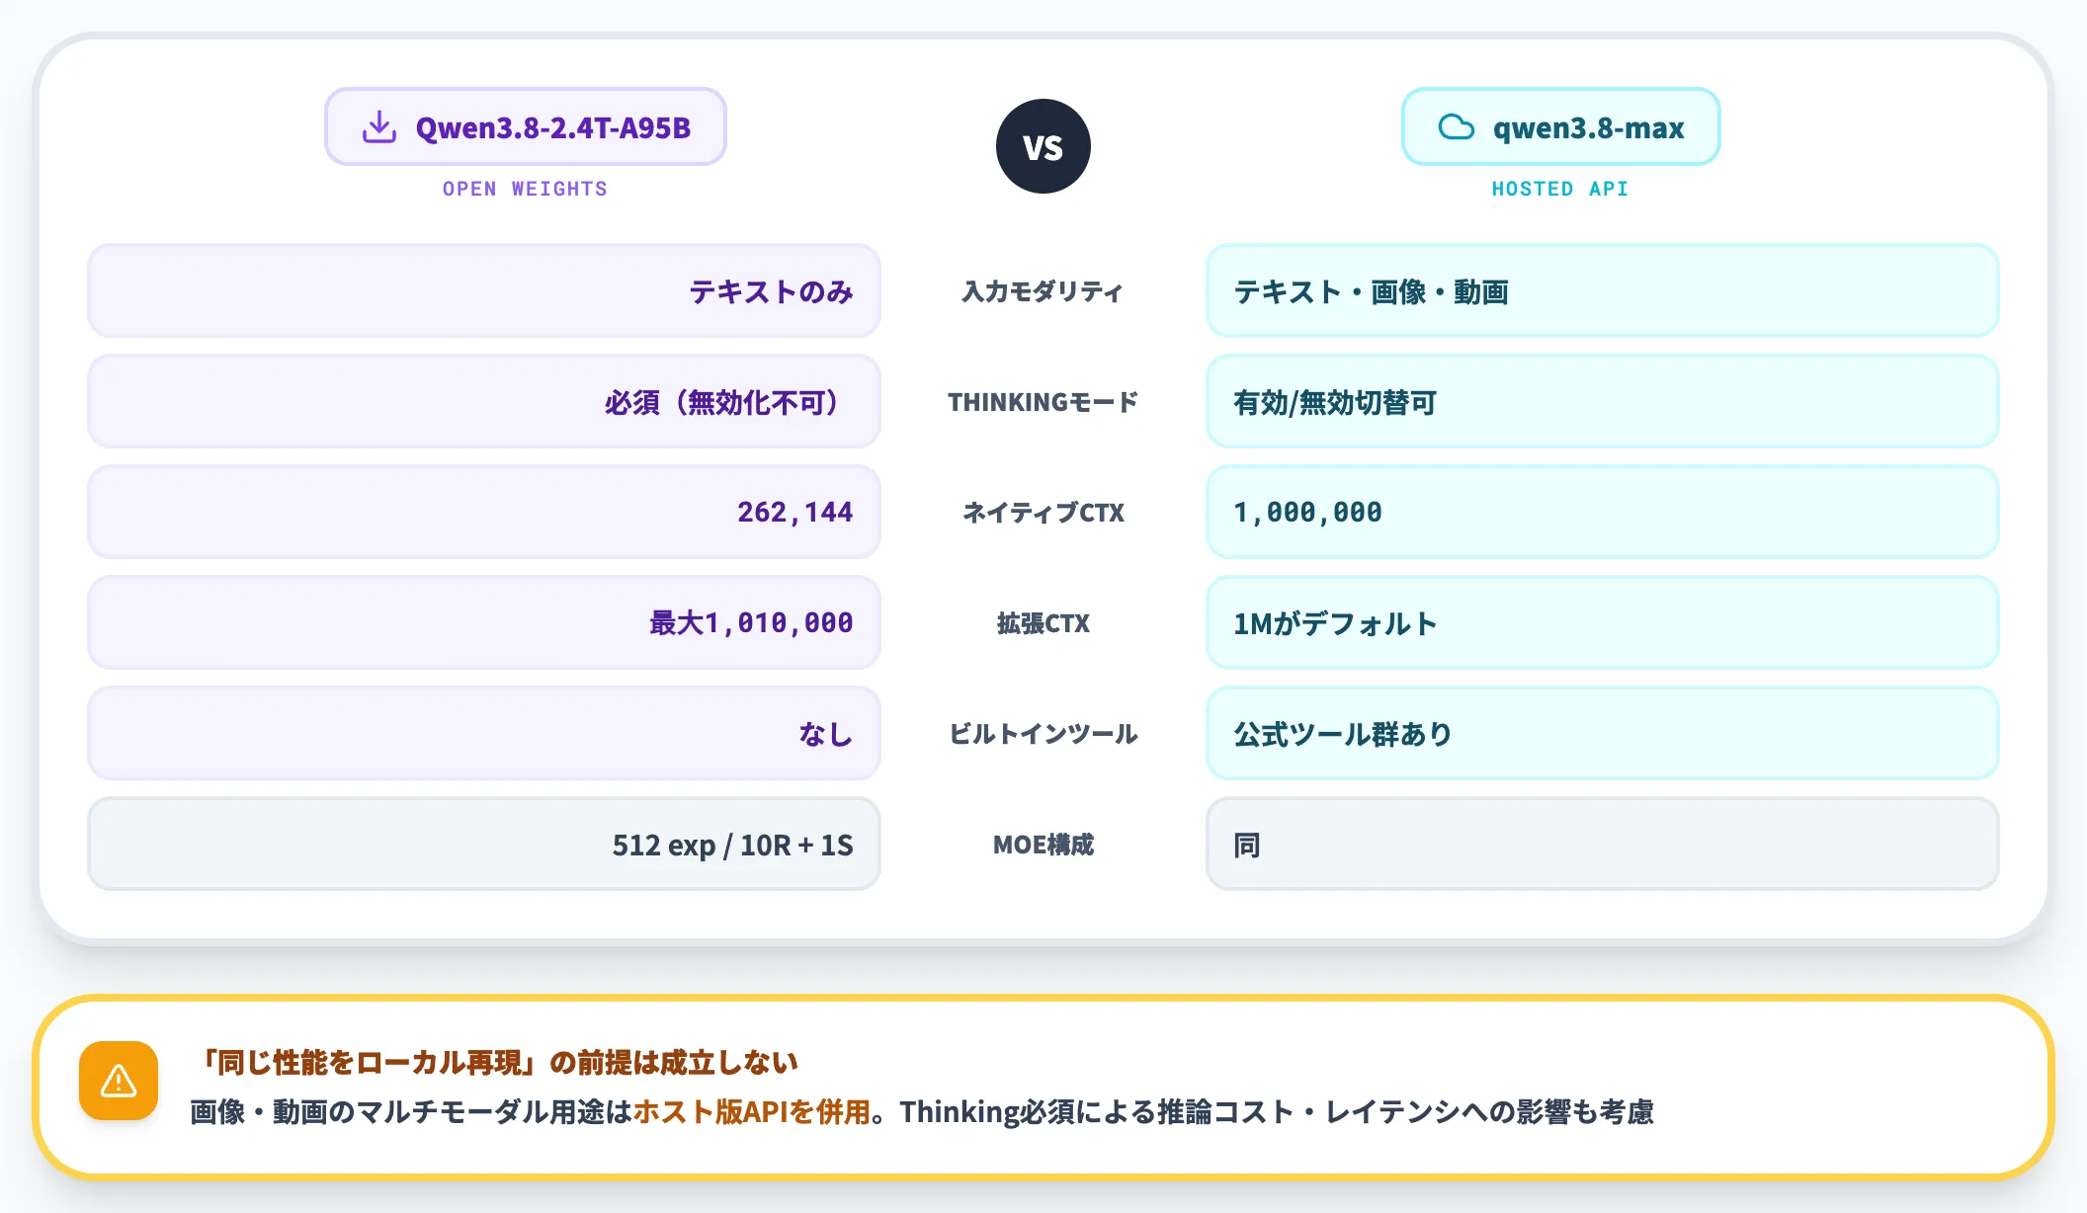Click the 拡張CTX row label

tap(1043, 623)
